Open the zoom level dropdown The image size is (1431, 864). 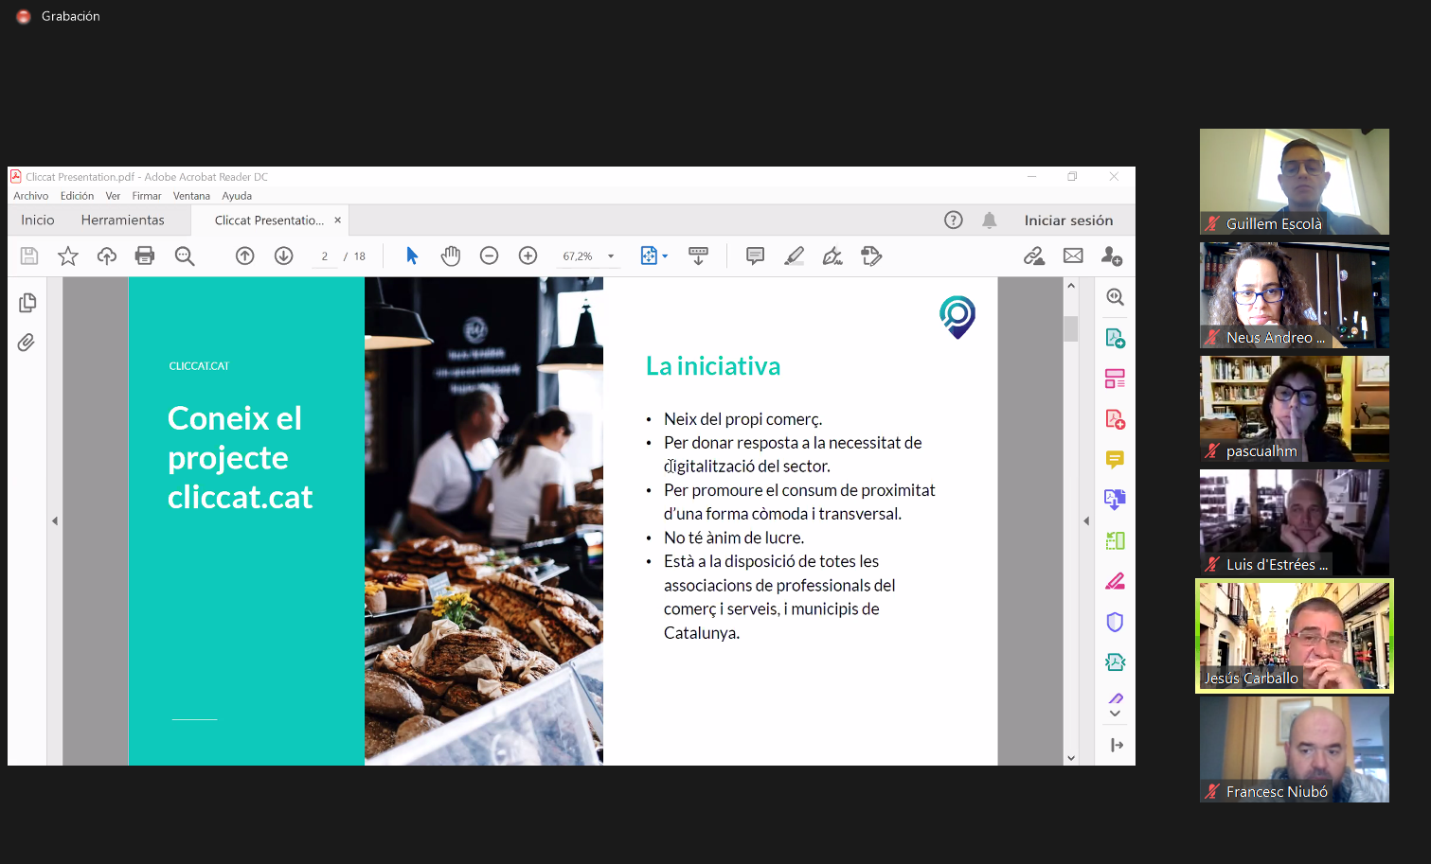tap(611, 256)
